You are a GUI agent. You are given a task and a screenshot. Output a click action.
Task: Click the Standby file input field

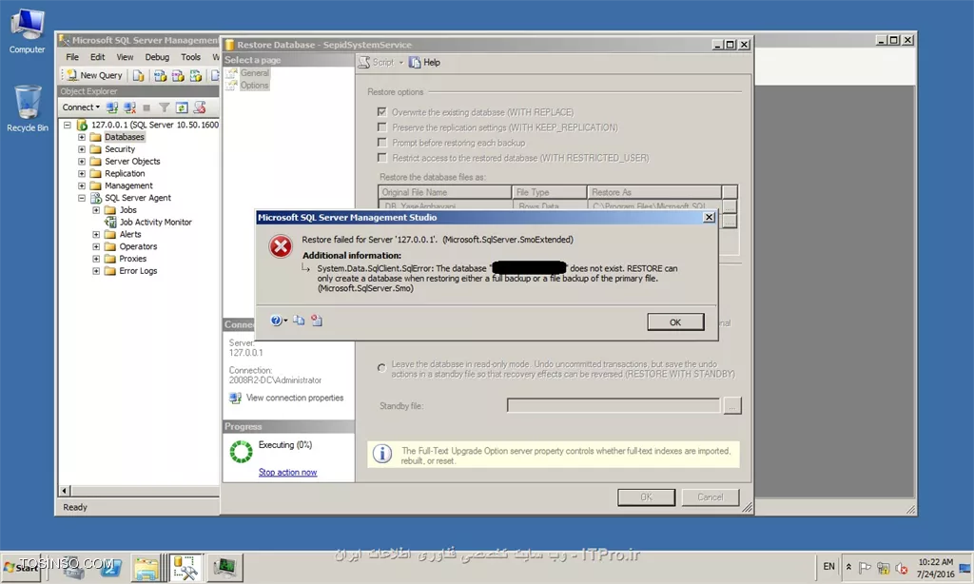(614, 406)
